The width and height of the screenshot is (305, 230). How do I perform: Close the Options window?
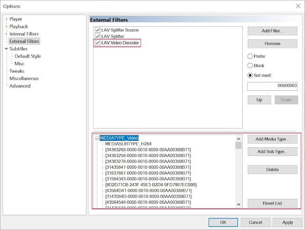pyautogui.click(x=298, y=6)
